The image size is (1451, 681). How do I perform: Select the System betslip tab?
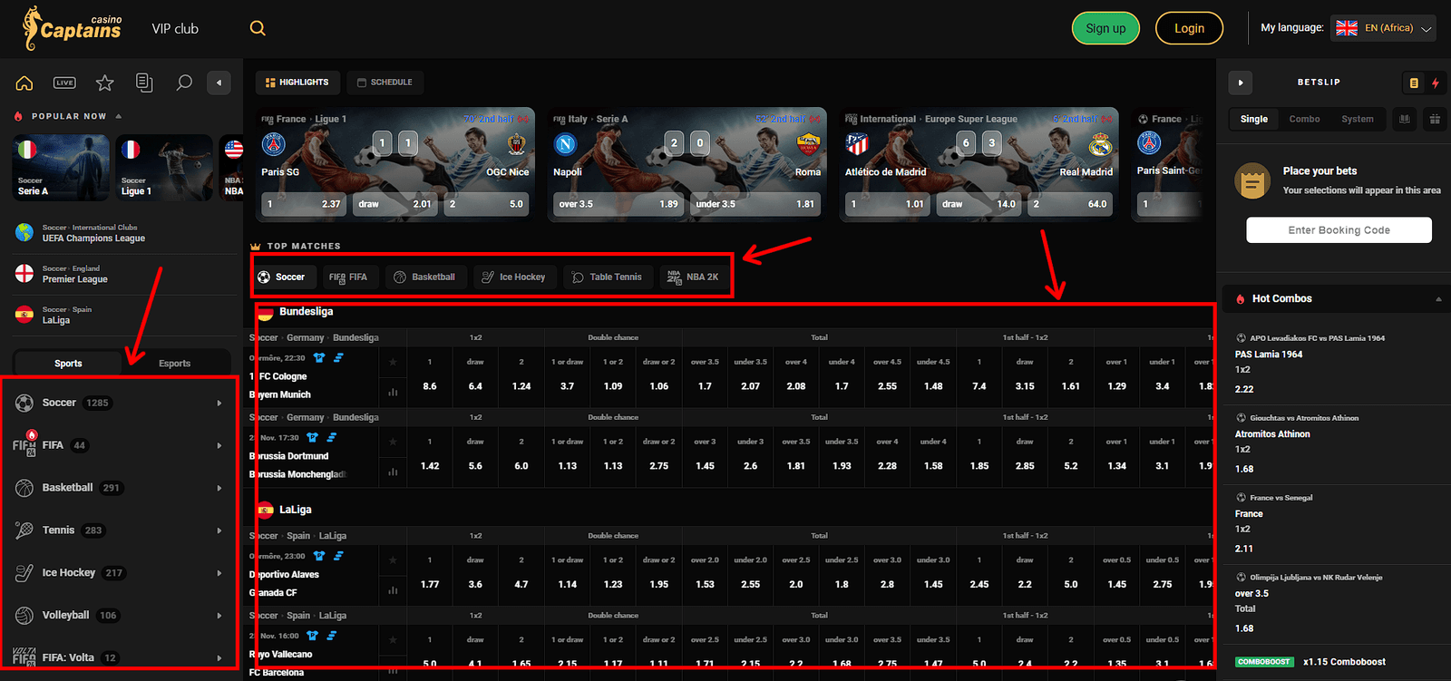(1358, 119)
